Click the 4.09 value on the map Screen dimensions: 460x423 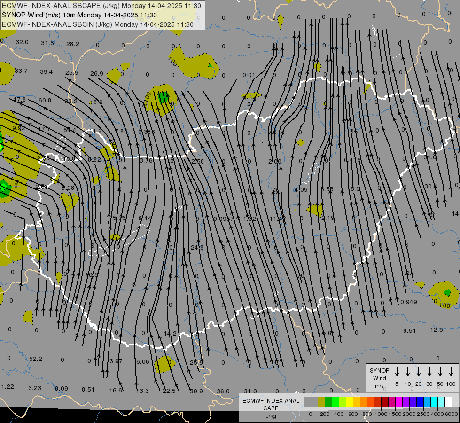point(301,189)
